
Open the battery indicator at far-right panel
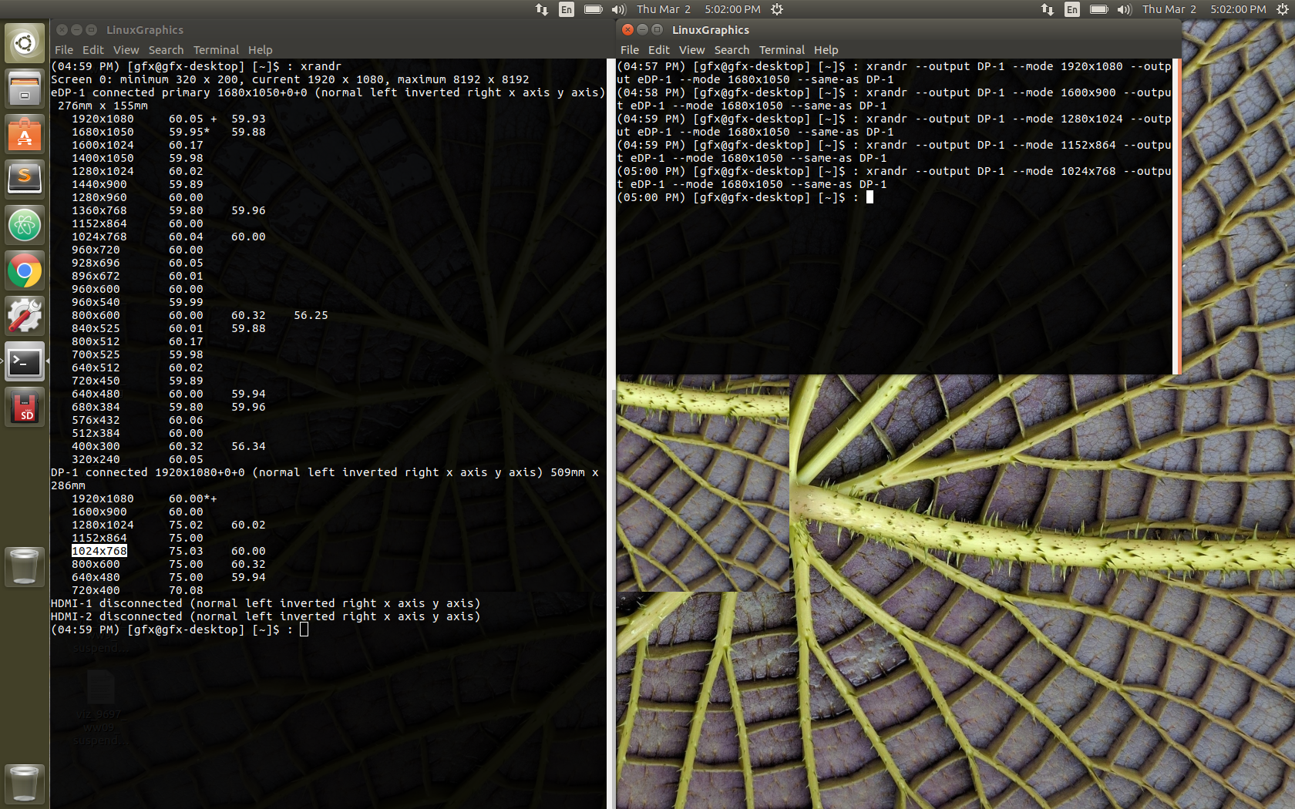point(1098,9)
